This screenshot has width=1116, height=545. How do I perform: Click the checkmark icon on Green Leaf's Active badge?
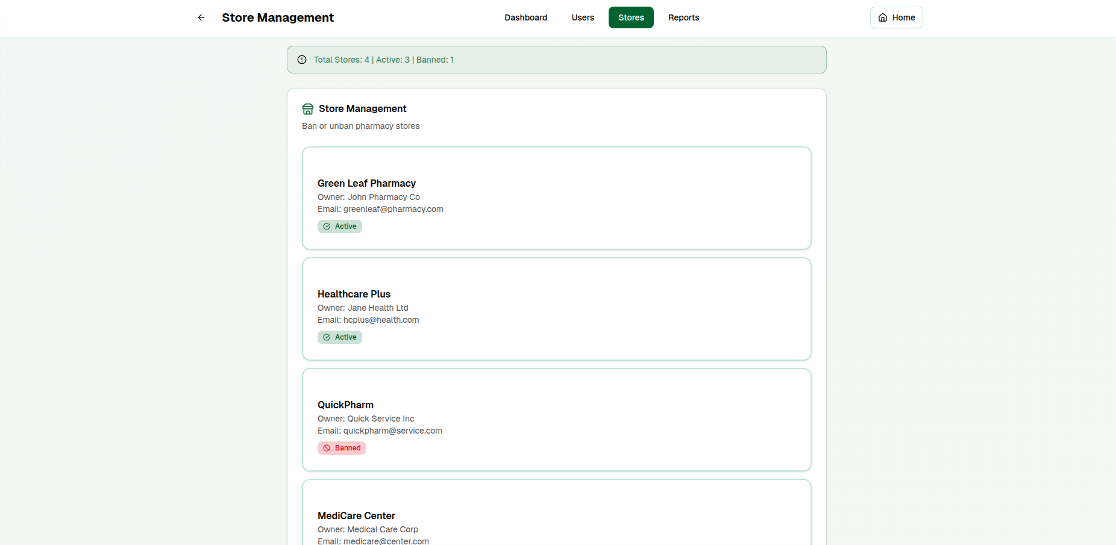pyautogui.click(x=326, y=226)
